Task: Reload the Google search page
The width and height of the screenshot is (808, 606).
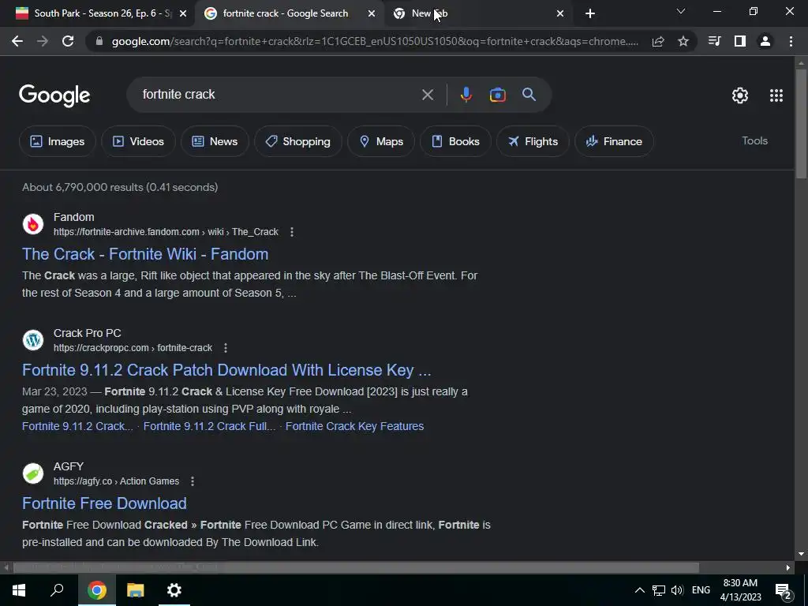Action: tap(68, 41)
